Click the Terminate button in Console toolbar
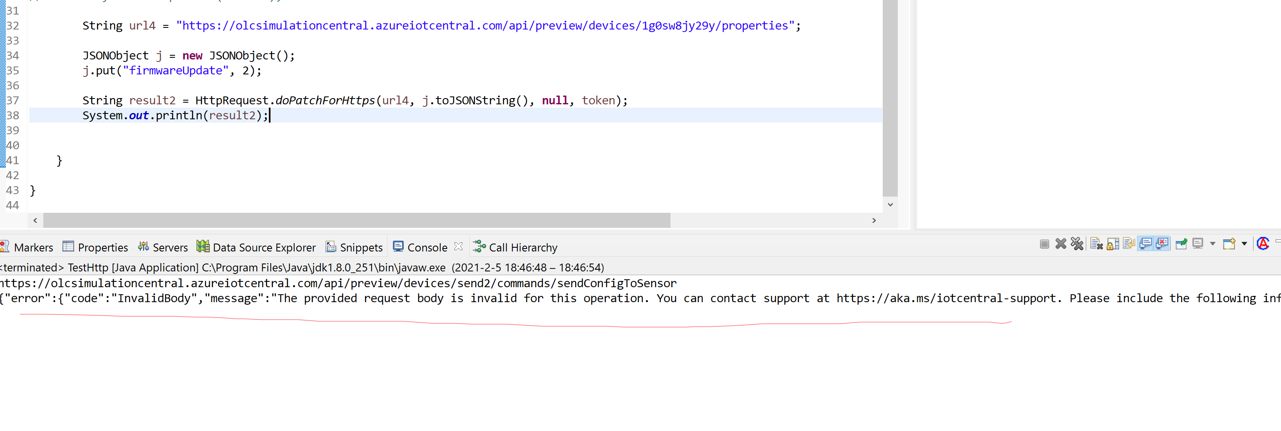 1044,244
